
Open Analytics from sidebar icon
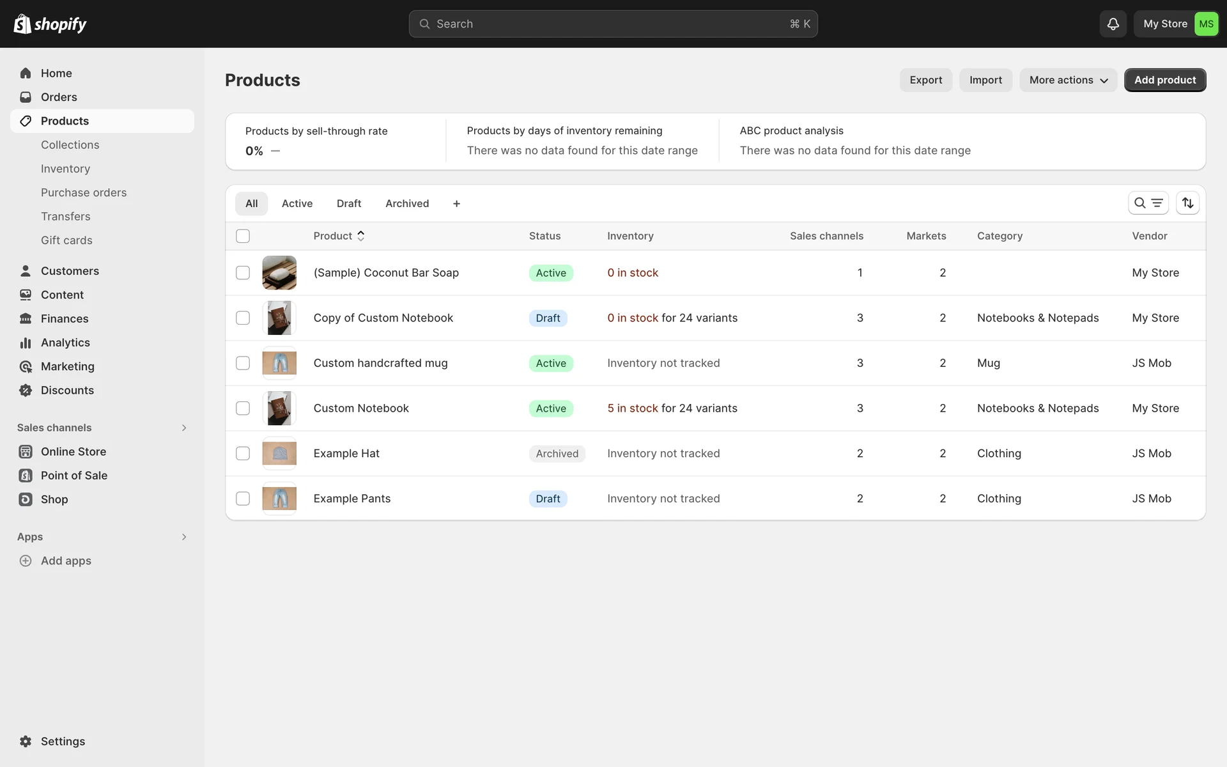26,343
